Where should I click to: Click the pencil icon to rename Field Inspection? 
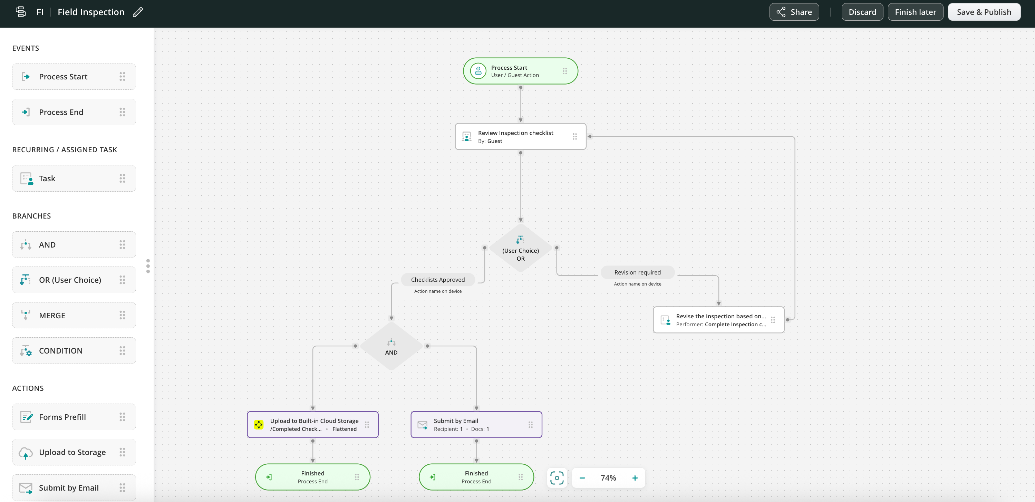138,12
